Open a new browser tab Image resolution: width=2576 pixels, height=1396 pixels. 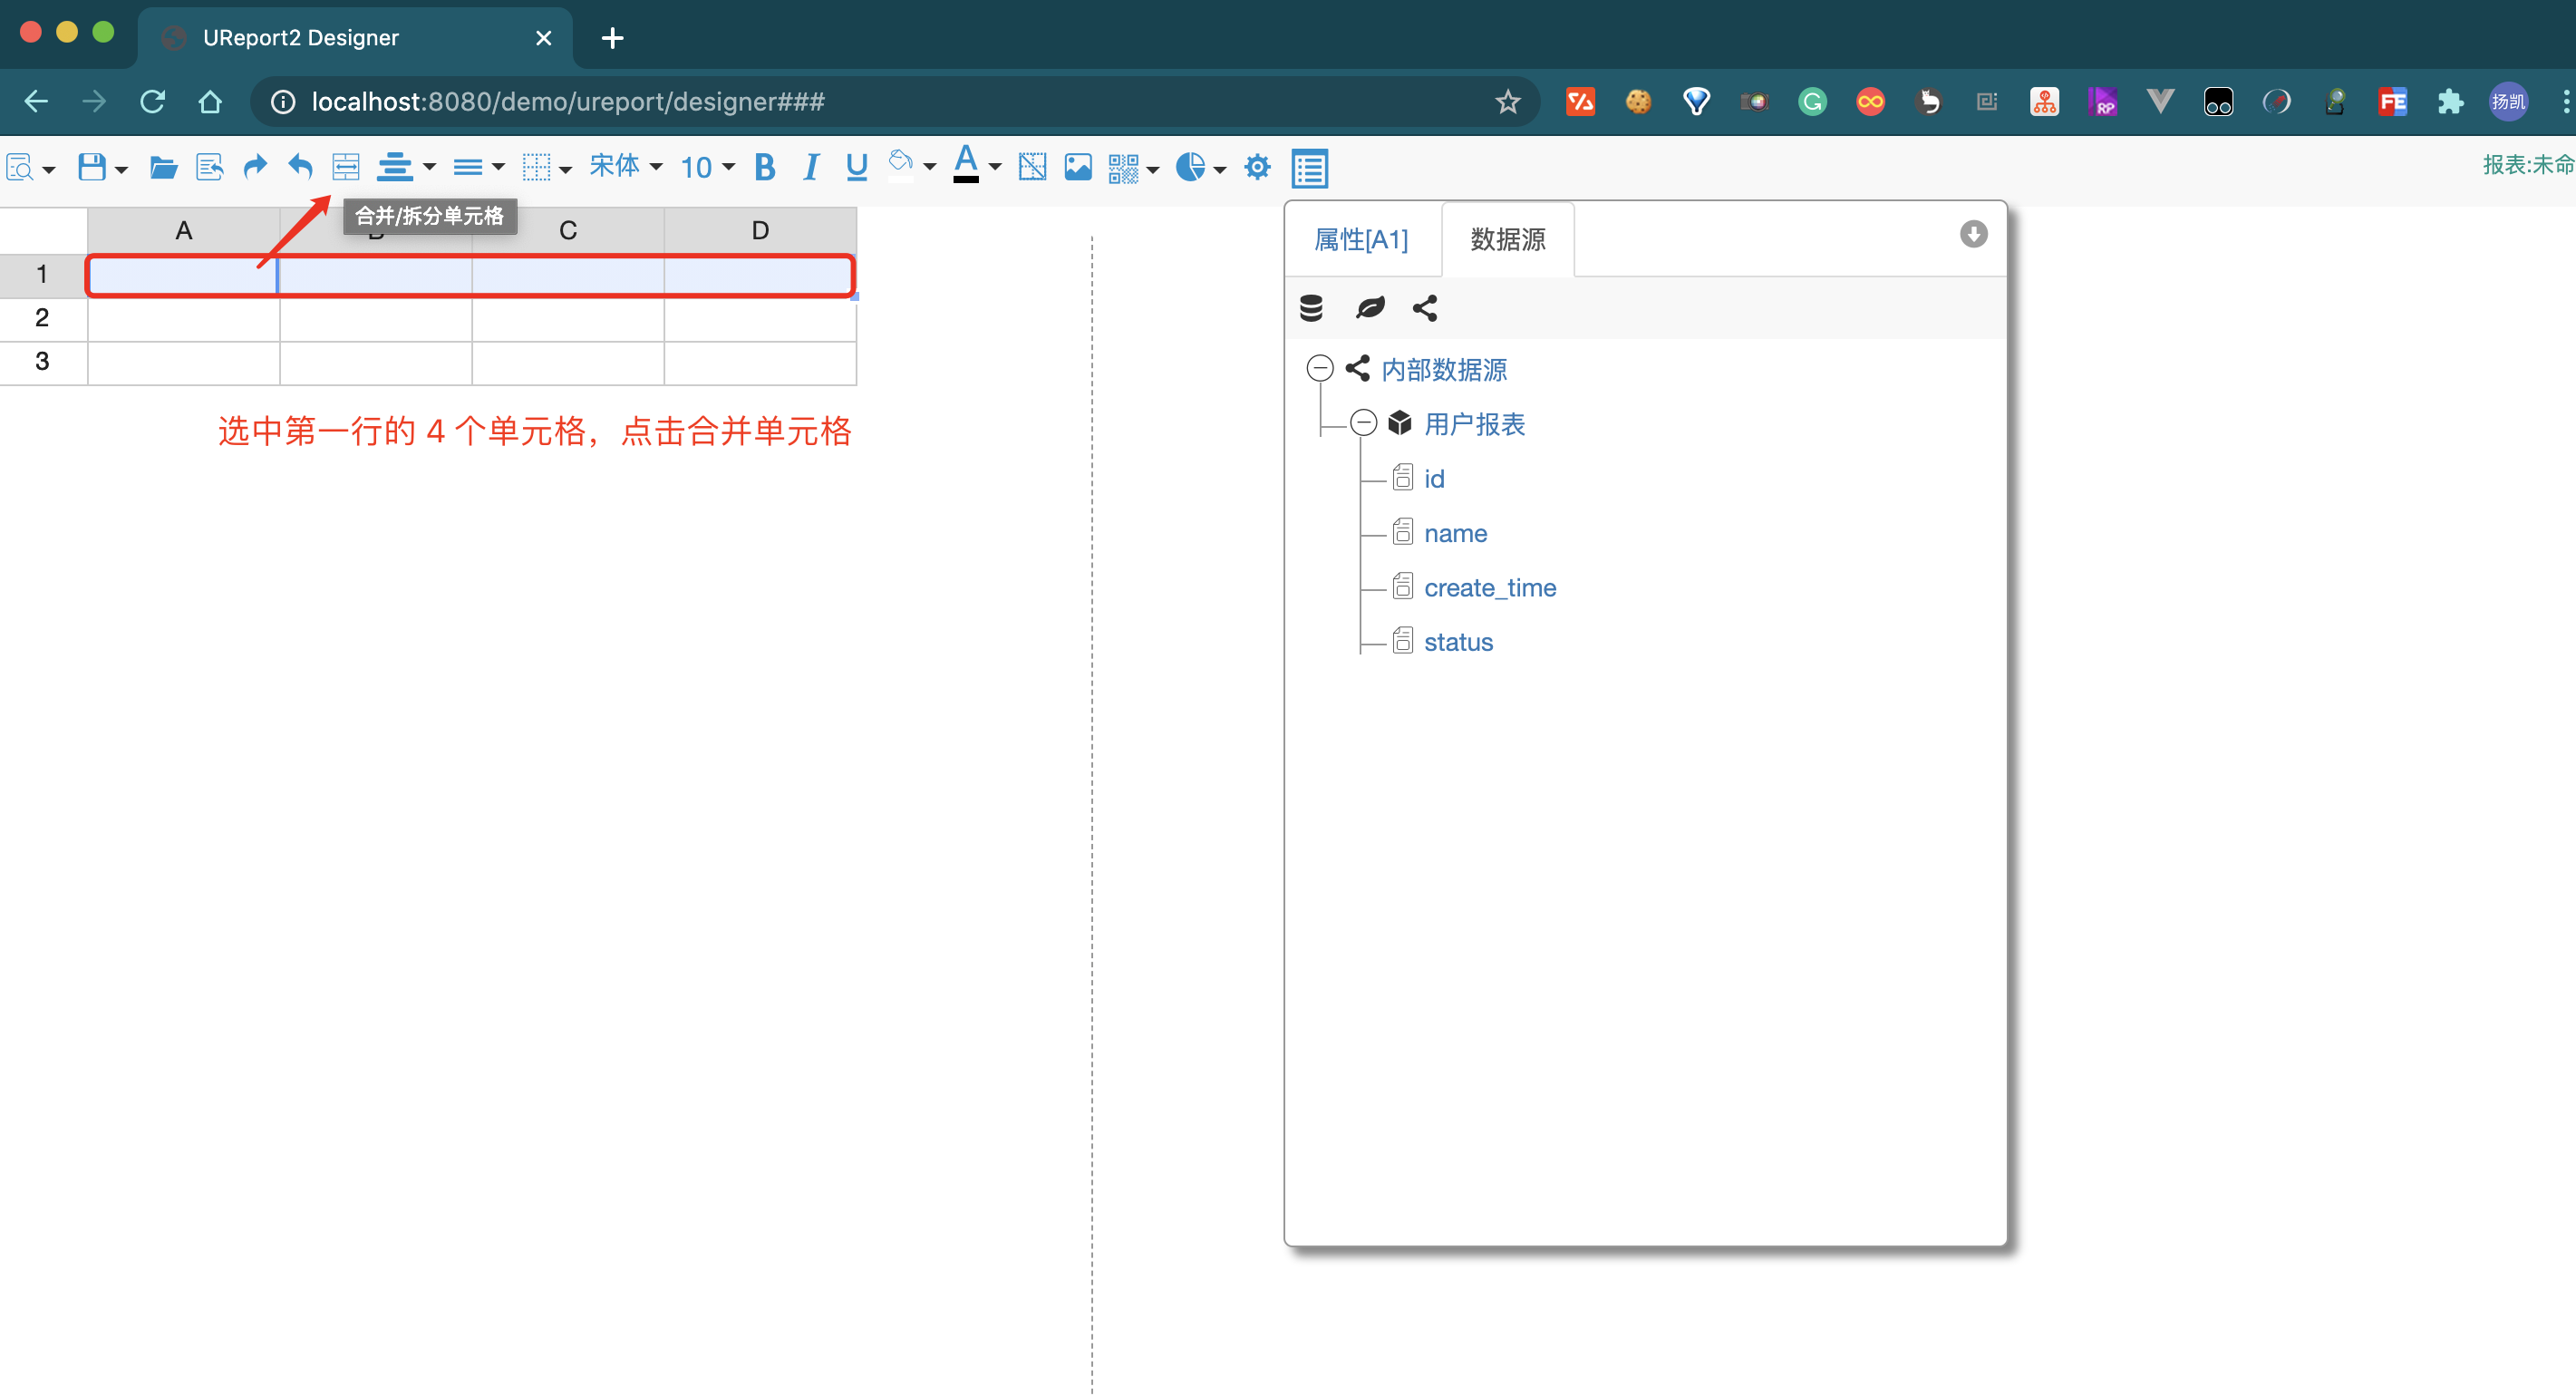pos(612,38)
